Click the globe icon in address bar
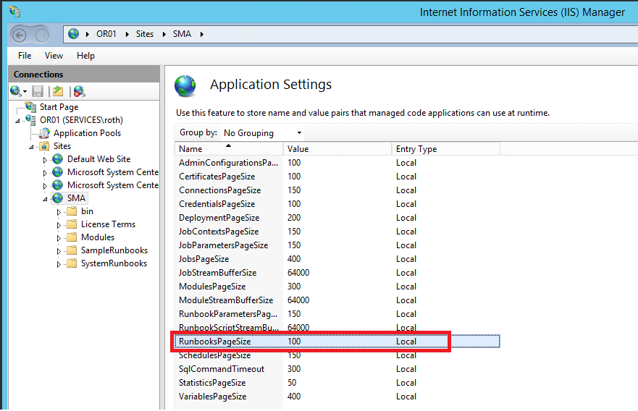Screen dimensions: 638x411 [x=74, y=34]
